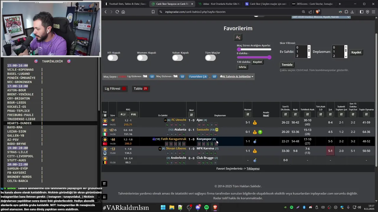Sort by Tehlikeli Atak column arrows
378x212 pixels.
(x=307, y=114)
